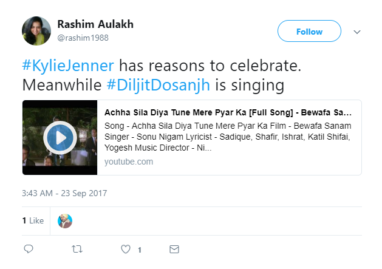Play the YouTube video preview

tap(60, 138)
